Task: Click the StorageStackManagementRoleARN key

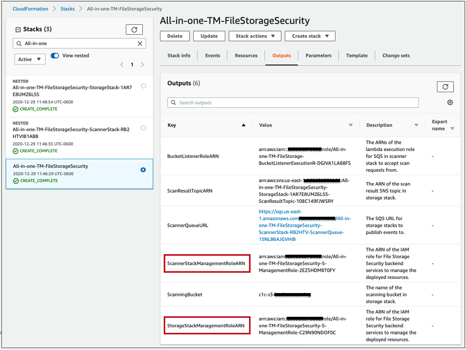Action: [x=205, y=326]
